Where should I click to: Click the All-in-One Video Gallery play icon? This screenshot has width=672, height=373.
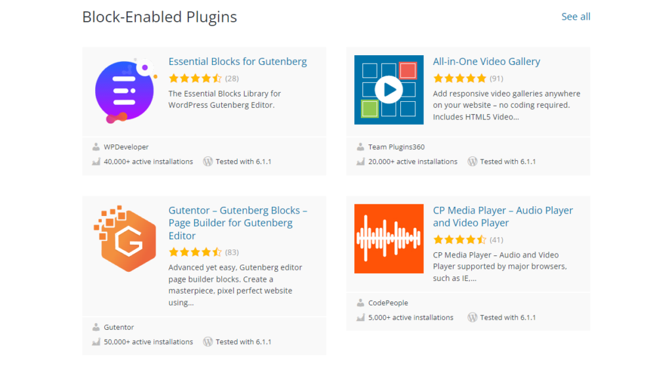388,89
